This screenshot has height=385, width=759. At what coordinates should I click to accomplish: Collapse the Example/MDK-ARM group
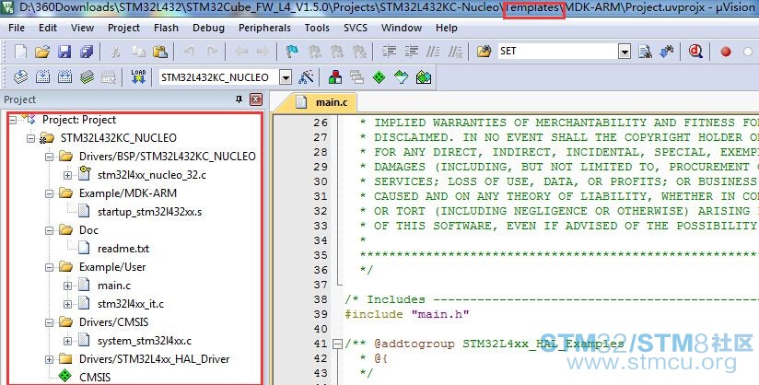[49, 193]
